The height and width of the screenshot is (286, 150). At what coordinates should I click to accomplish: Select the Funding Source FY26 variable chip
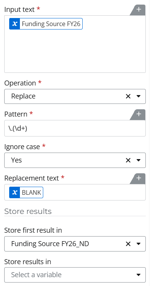pos(46,24)
